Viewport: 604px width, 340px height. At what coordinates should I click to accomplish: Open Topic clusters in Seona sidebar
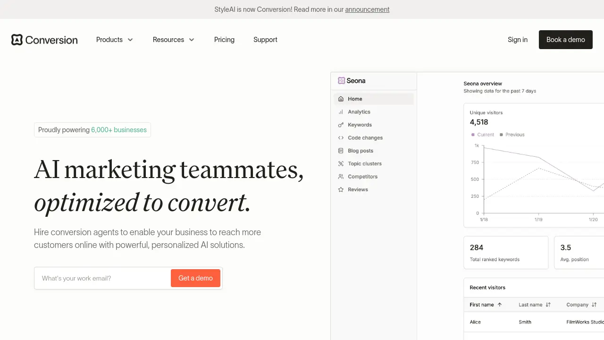pos(373,164)
